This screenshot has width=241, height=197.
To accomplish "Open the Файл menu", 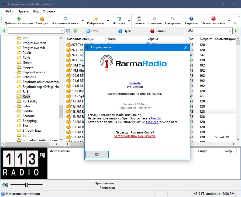I will [9, 11].
